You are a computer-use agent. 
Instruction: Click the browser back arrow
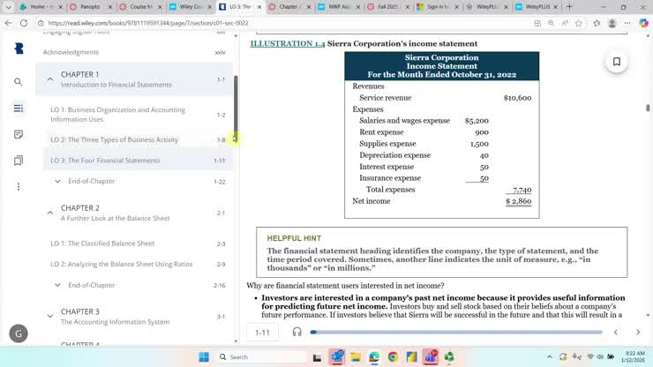(8, 23)
